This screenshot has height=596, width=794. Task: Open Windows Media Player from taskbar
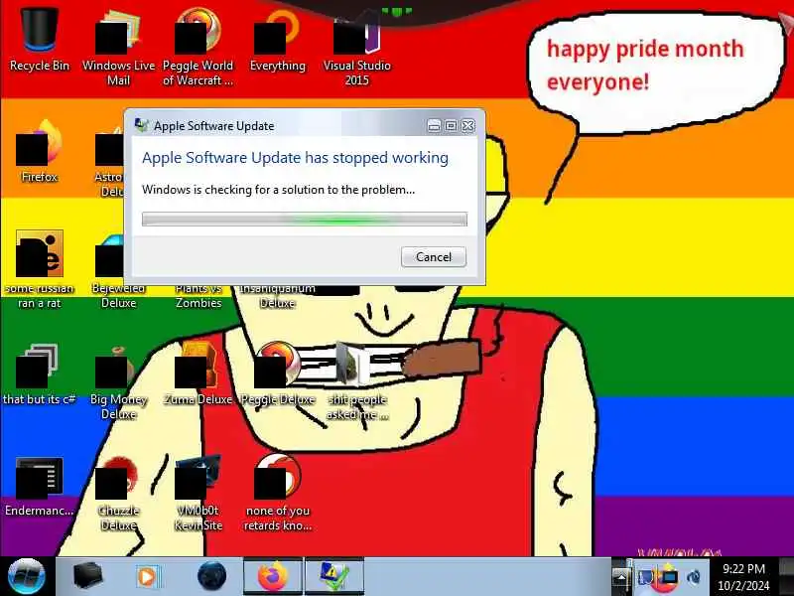coord(148,577)
